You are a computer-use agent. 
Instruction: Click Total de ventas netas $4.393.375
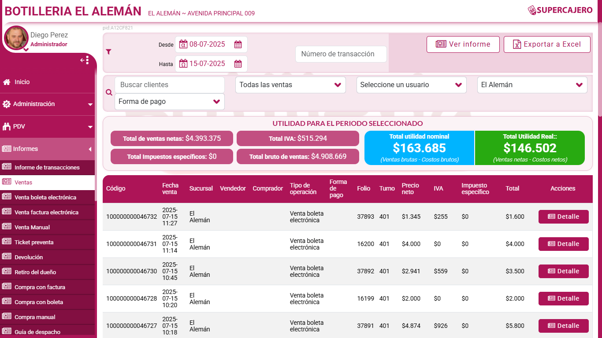[x=172, y=139]
